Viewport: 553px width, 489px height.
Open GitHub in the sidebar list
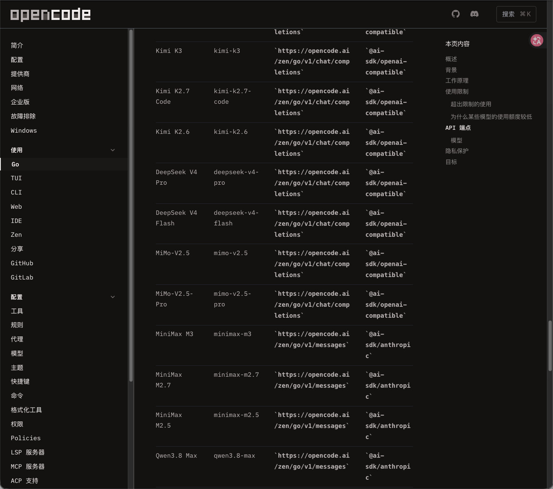click(22, 263)
